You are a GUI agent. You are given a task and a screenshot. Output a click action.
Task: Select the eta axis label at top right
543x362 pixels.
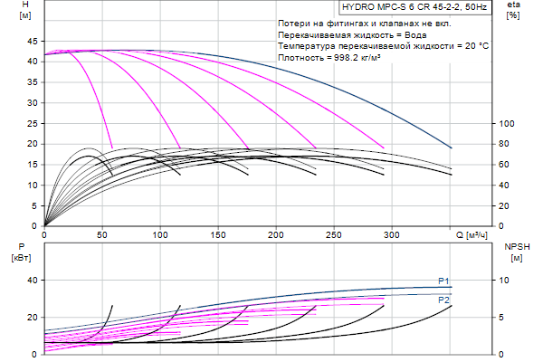[513, 11]
